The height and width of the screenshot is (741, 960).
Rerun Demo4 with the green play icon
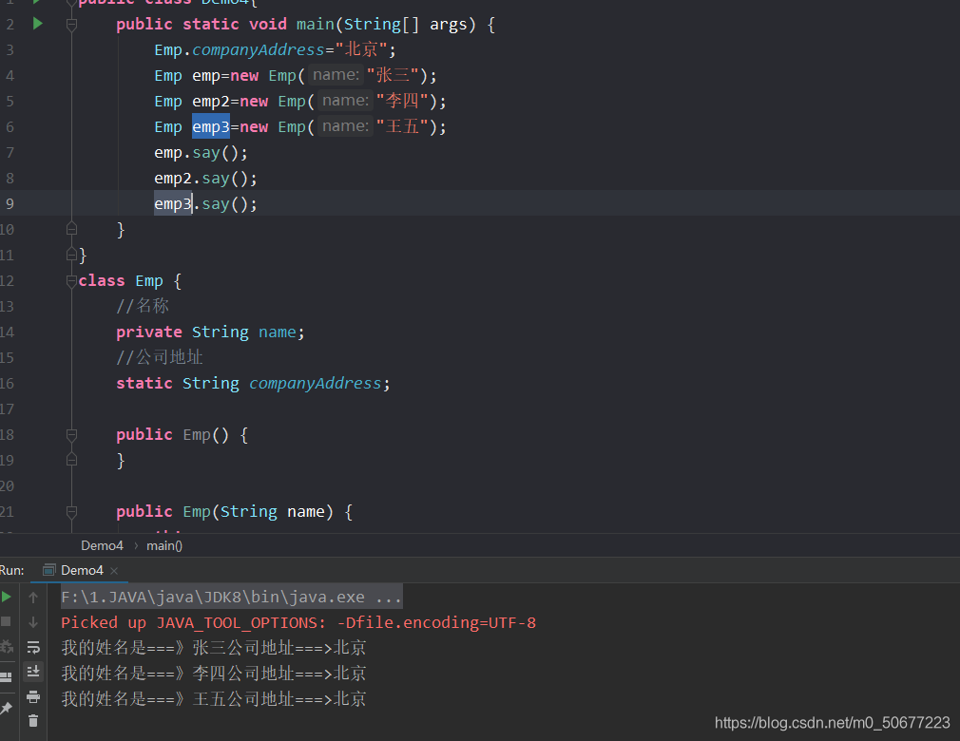6,598
